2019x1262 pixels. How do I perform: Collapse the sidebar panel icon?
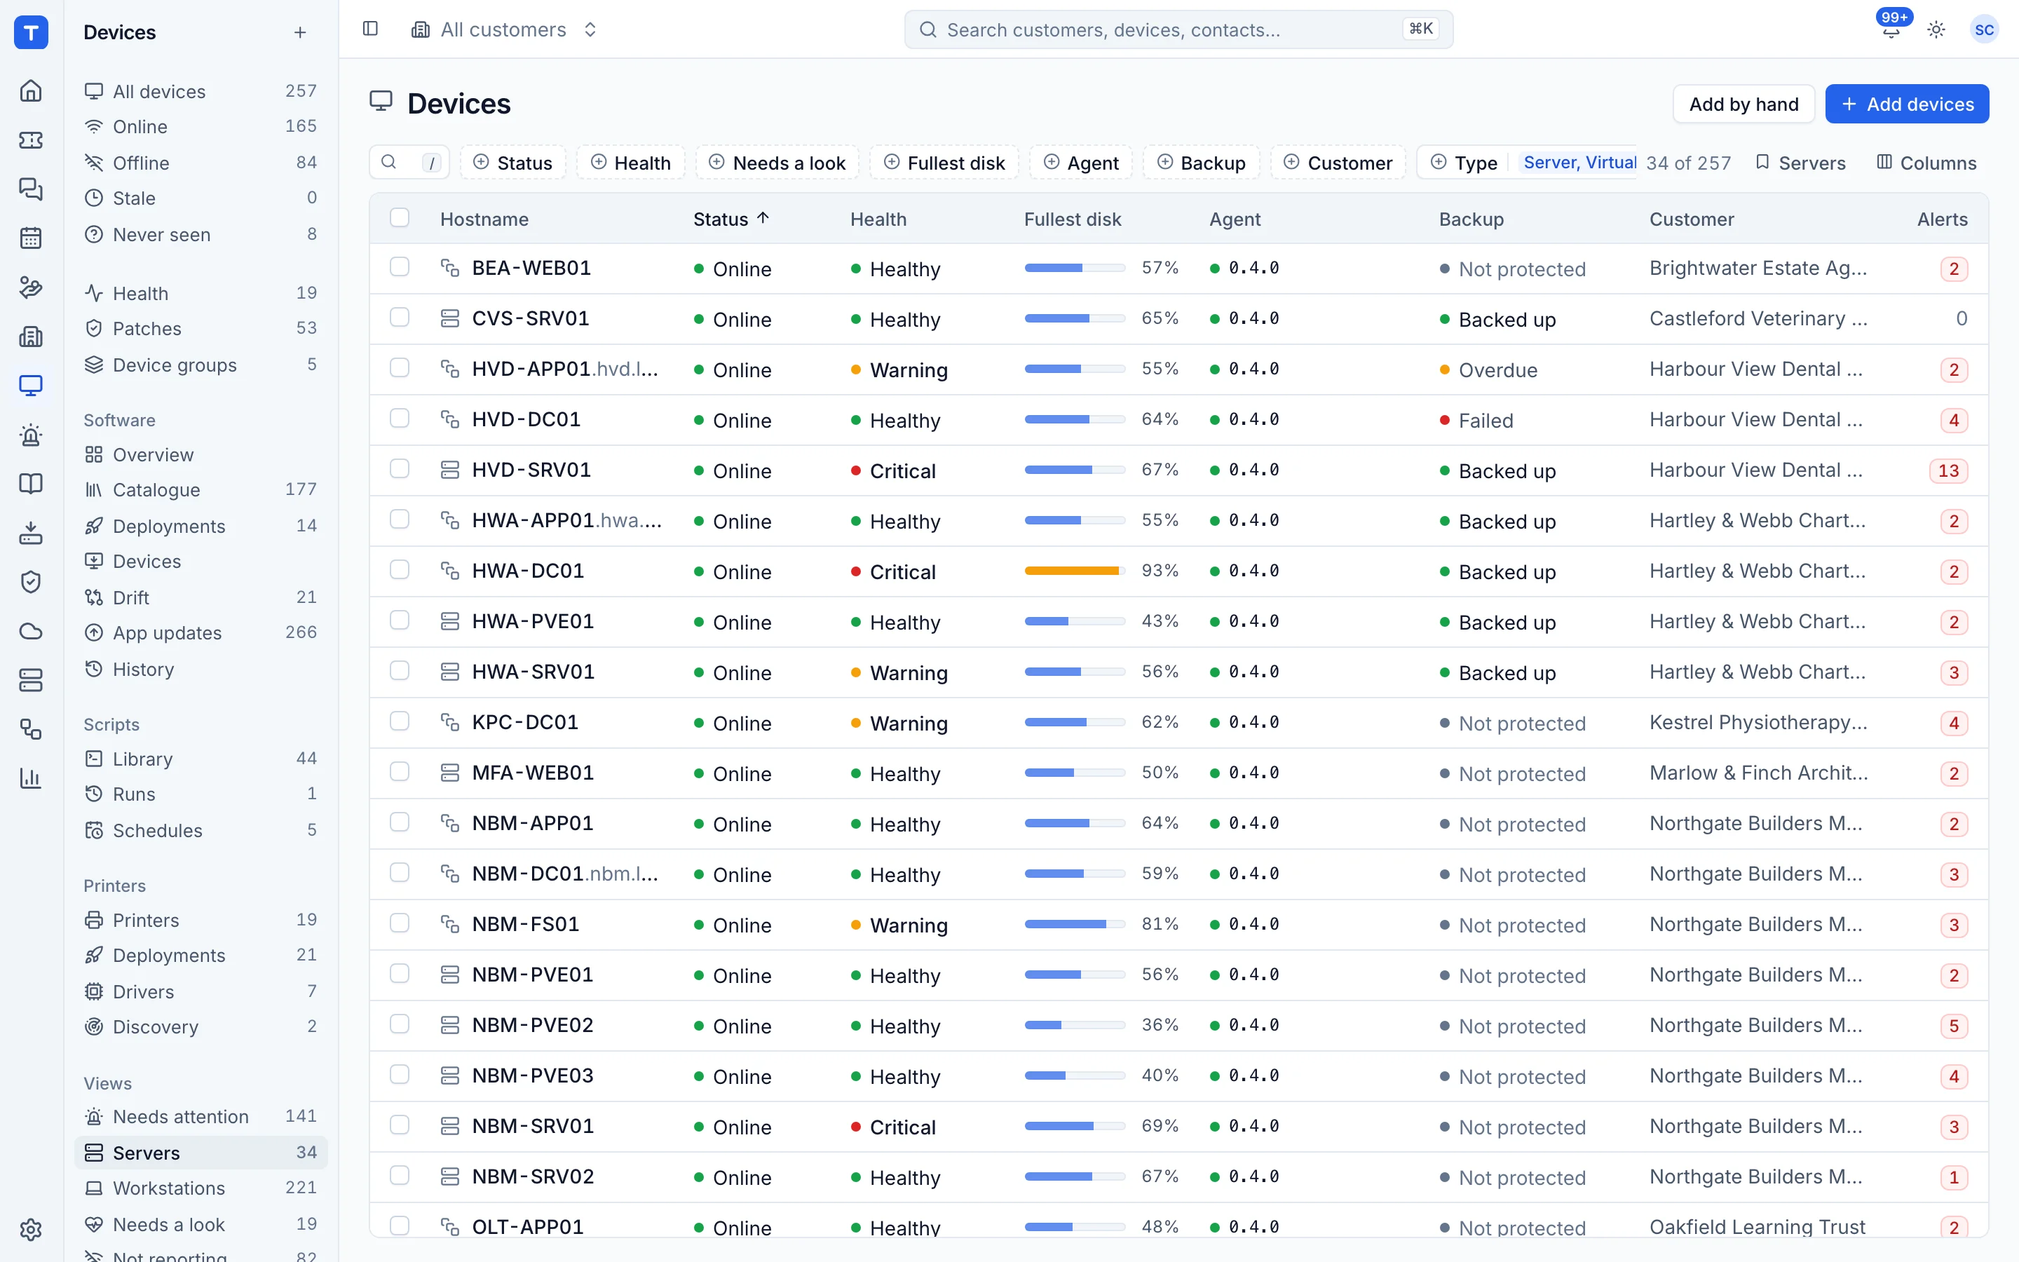click(x=370, y=29)
